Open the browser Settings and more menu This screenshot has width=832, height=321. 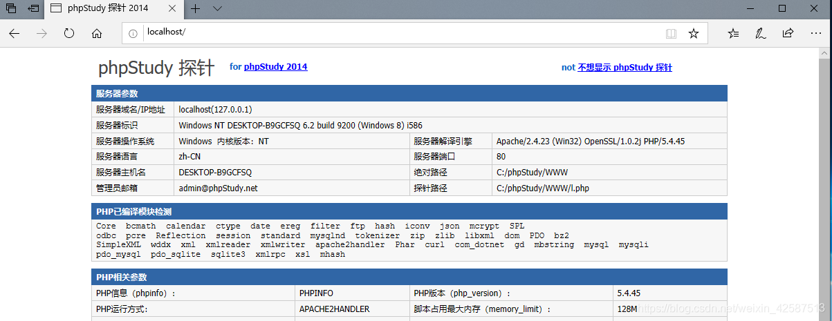[815, 32]
